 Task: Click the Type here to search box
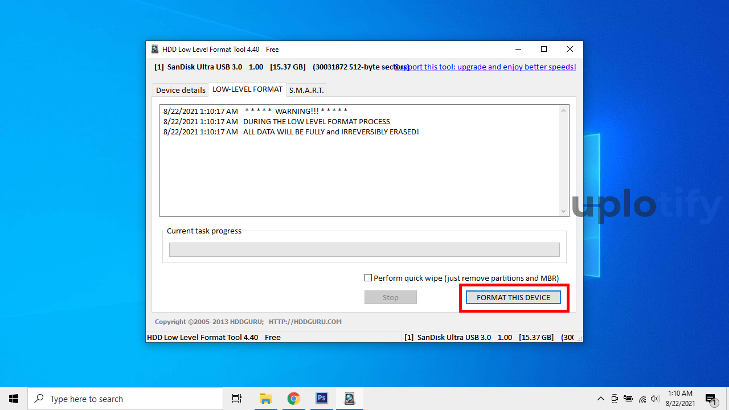click(125, 399)
